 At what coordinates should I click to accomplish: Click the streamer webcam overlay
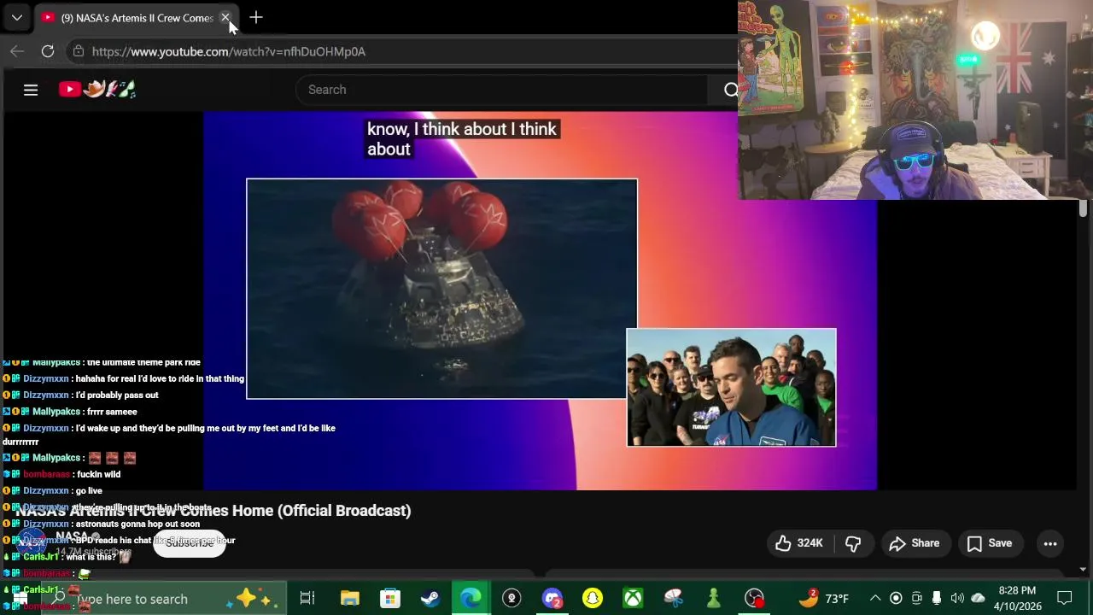(915, 100)
